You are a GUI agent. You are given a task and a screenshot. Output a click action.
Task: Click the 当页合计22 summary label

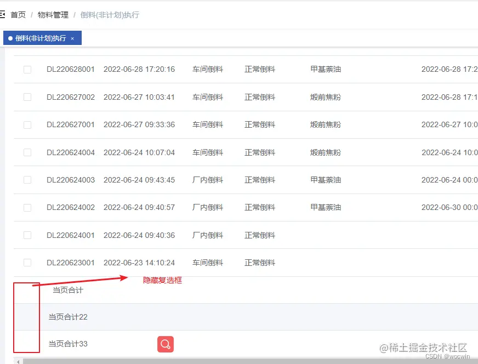point(68,317)
